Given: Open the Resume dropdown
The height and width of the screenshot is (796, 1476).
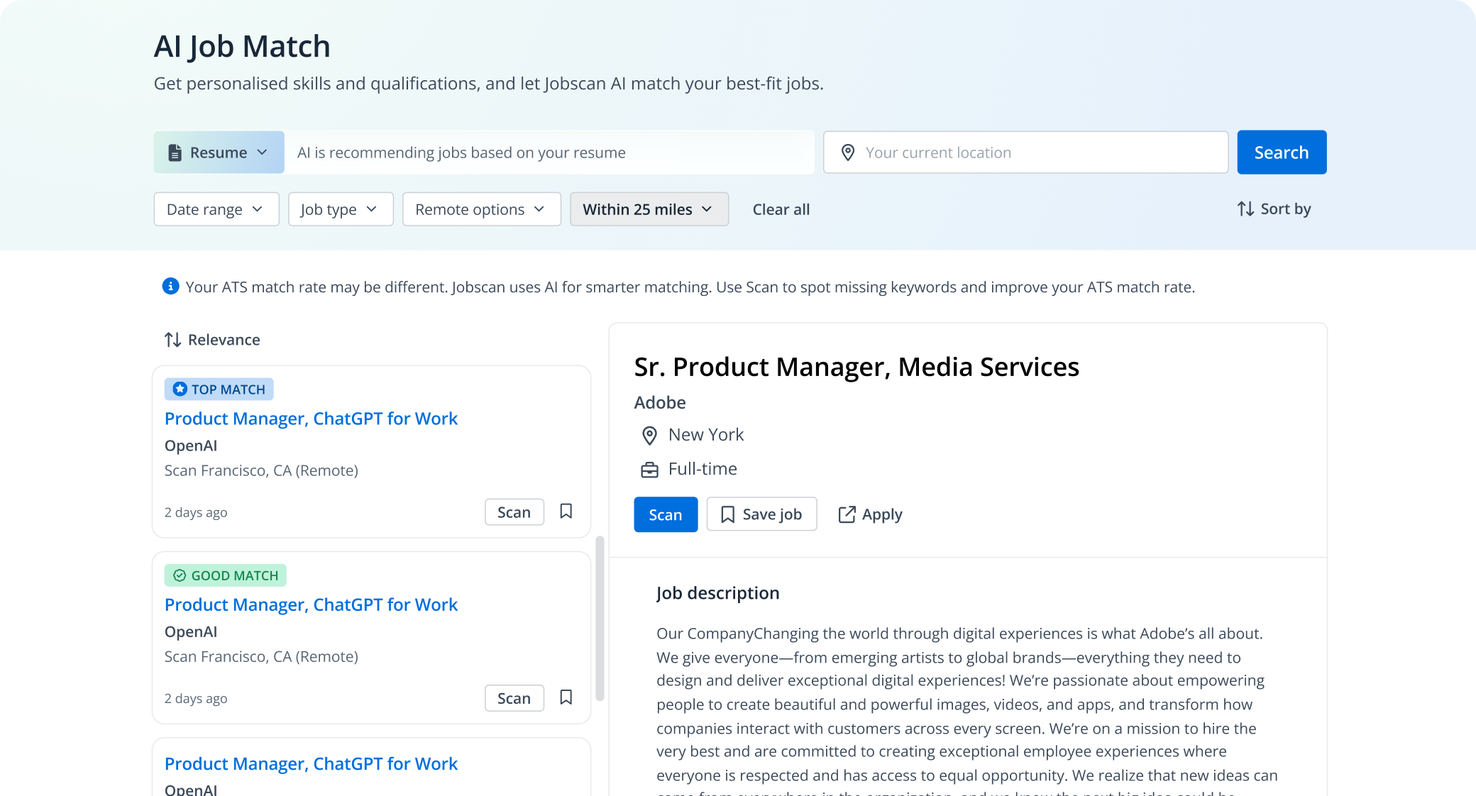Looking at the screenshot, I should (219, 153).
